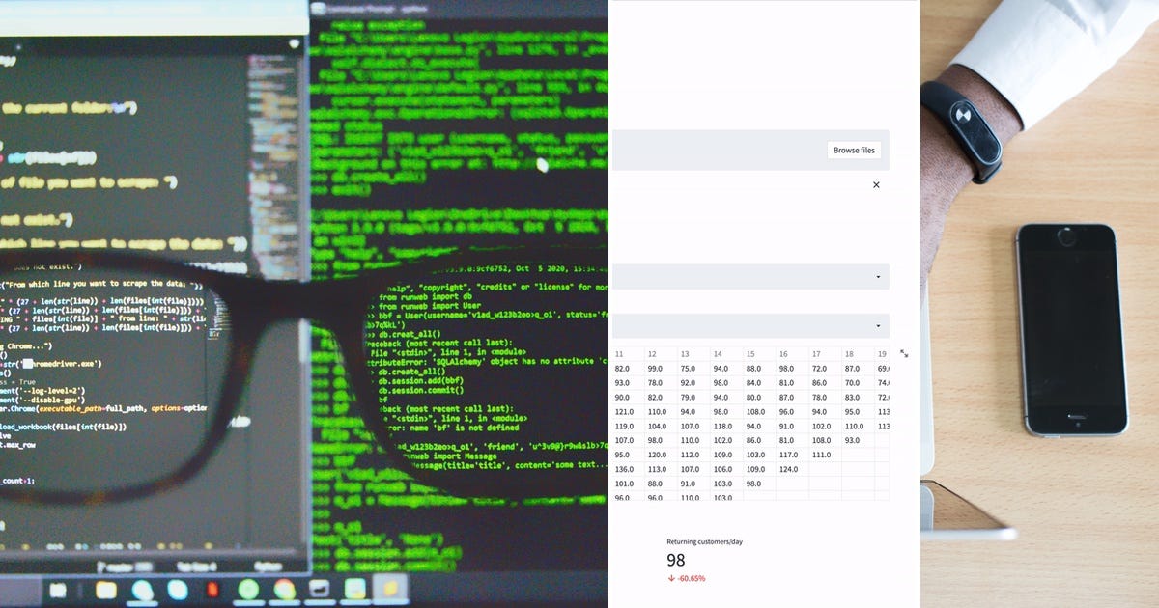Expand the data table to fullscreen
Screen dimensions: 1159x608
904,354
